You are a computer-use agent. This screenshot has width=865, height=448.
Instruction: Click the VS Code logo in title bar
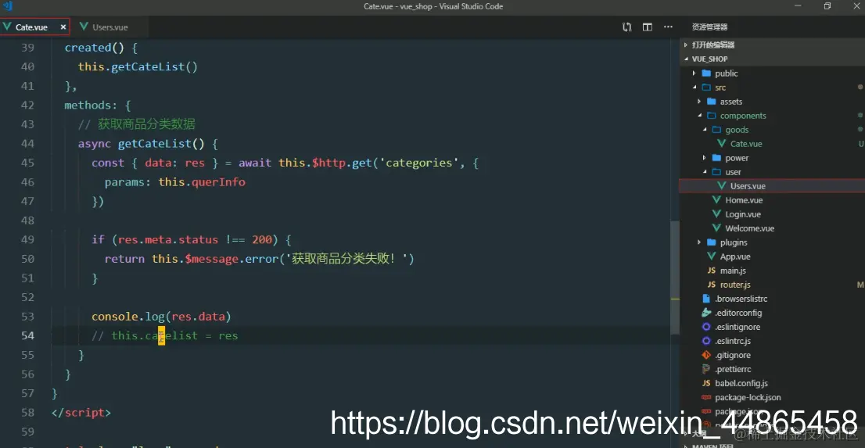point(8,6)
